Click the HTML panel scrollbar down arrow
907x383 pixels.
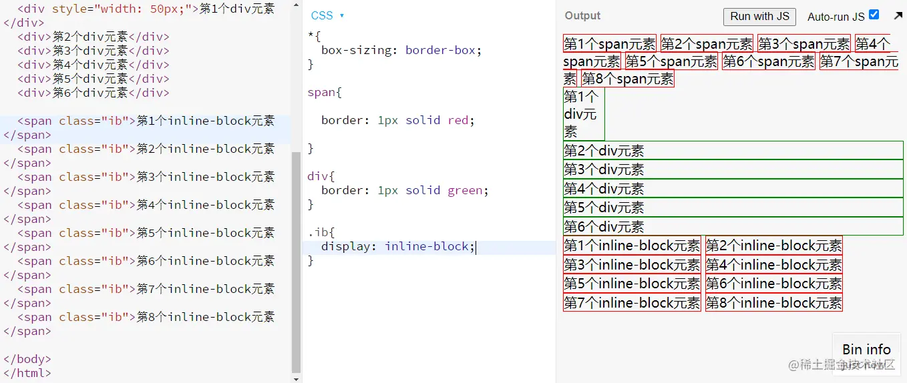point(297,378)
